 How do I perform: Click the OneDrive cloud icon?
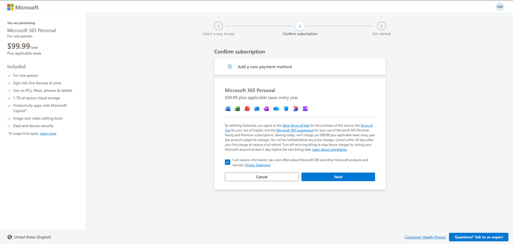pyautogui.click(x=276, y=109)
